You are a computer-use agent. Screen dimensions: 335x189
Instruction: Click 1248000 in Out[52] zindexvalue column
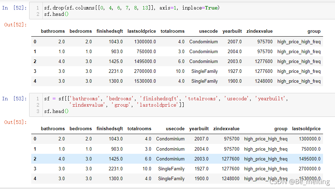click(x=264, y=81)
